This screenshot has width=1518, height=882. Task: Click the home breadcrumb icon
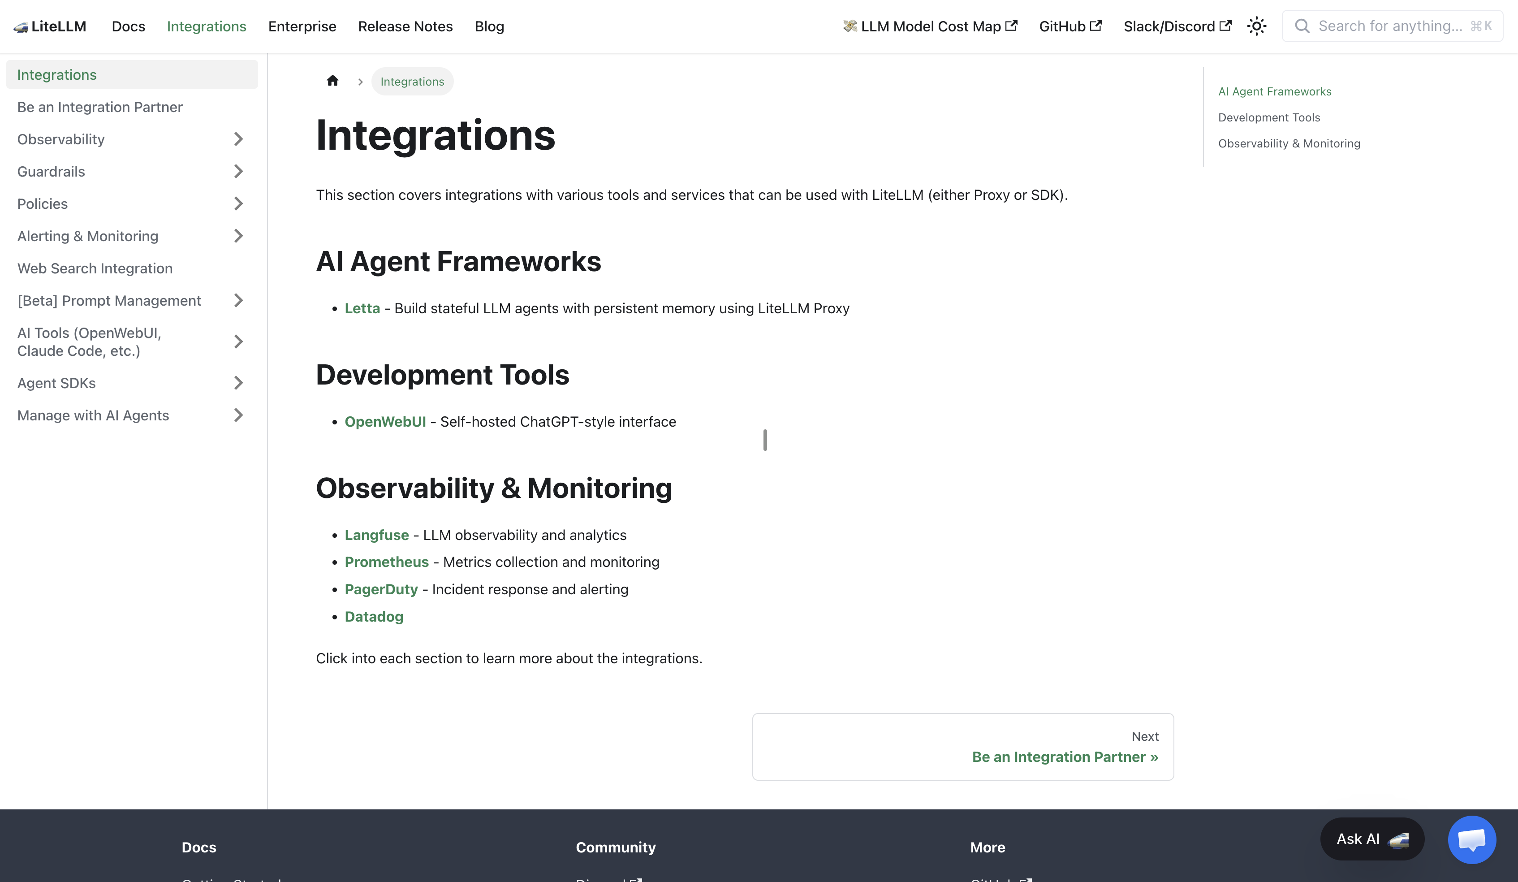pos(332,81)
